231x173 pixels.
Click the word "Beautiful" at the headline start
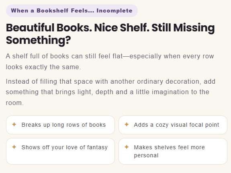pyautogui.click(x=30, y=28)
